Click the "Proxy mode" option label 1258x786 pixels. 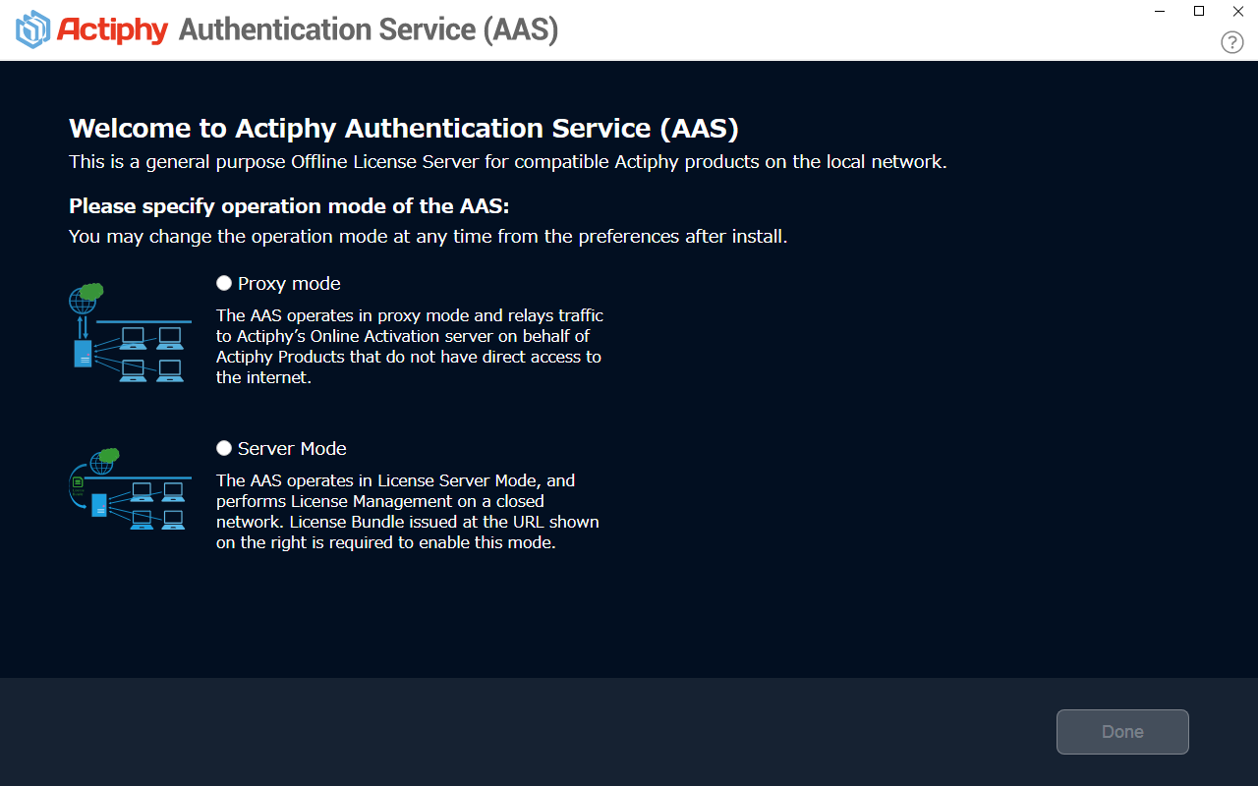point(289,283)
